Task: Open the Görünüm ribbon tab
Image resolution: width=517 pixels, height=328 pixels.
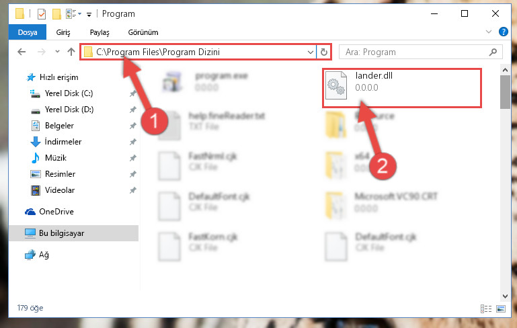Action: (143, 32)
